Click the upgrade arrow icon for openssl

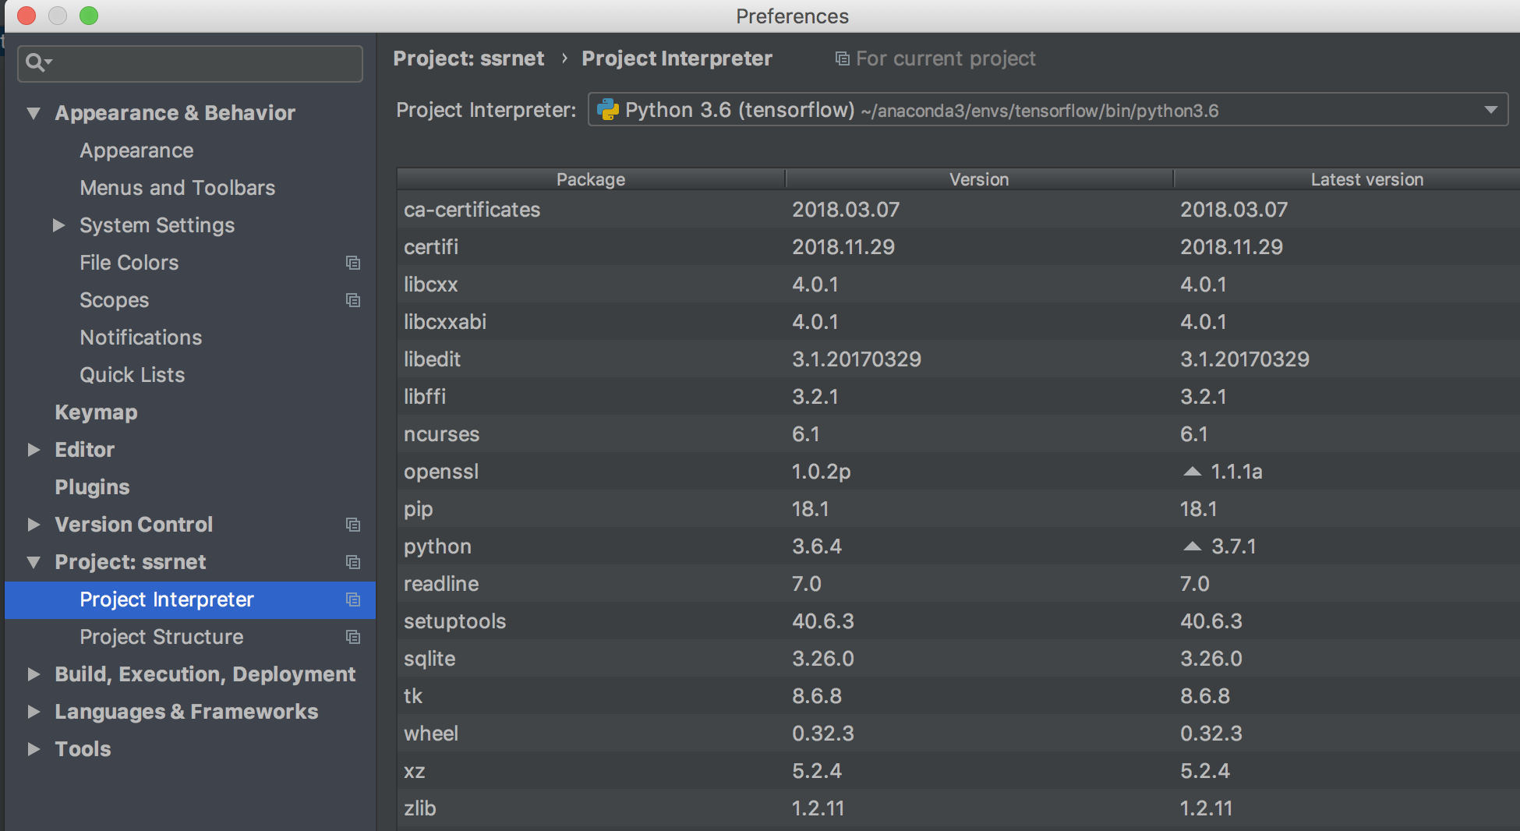click(x=1192, y=472)
